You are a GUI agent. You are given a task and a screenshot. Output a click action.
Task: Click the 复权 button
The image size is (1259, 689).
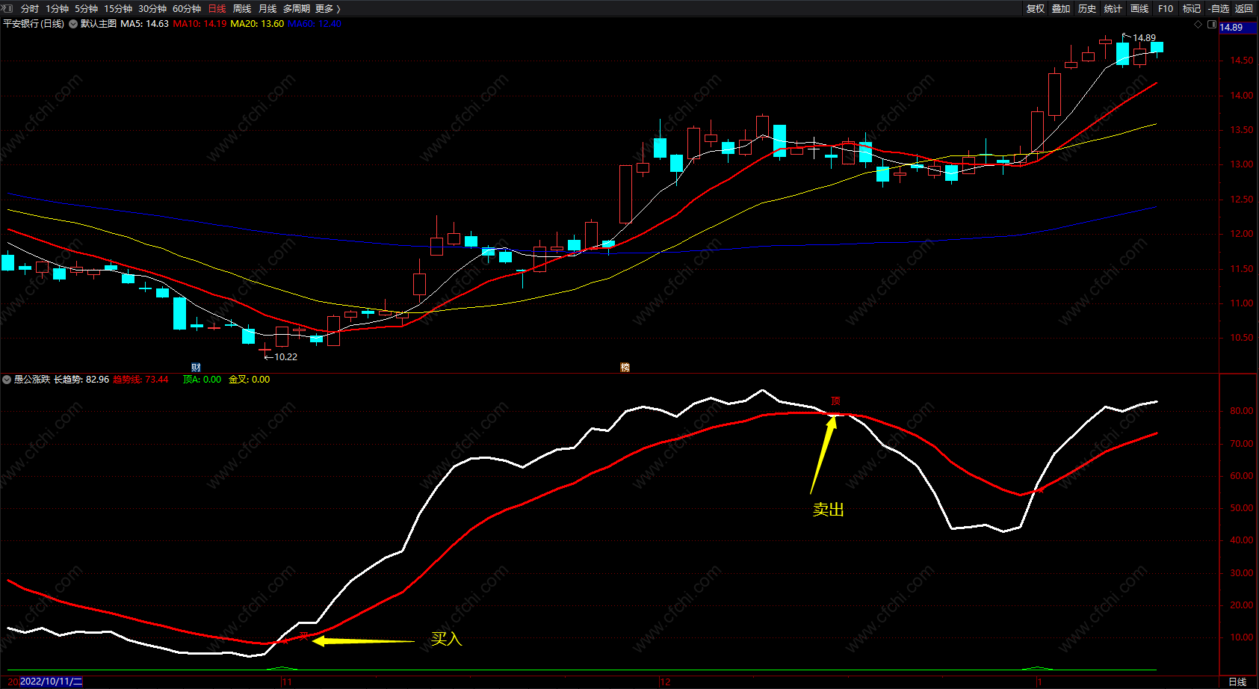(1036, 9)
